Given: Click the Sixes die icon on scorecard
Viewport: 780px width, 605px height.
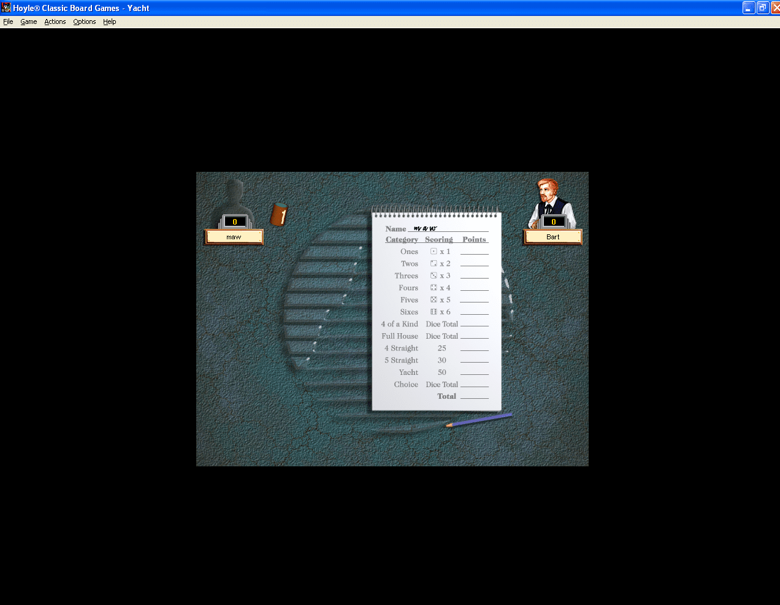Looking at the screenshot, I should pos(434,312).
